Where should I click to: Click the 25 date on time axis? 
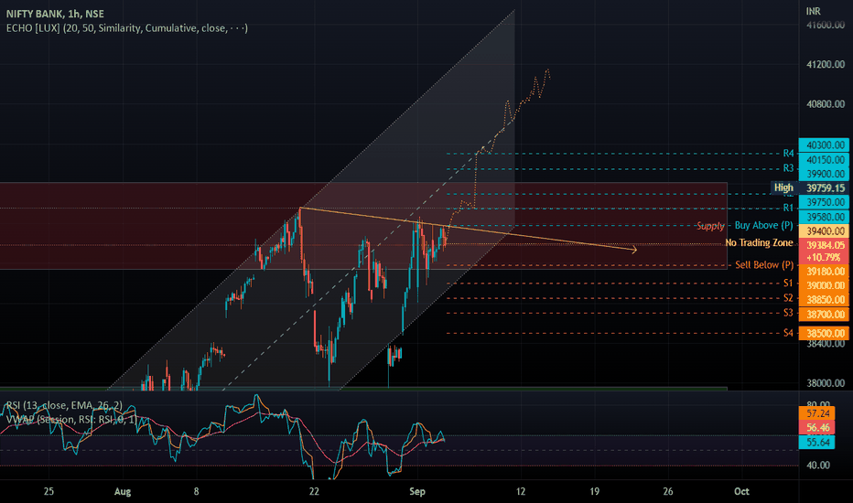pos(49,492)
